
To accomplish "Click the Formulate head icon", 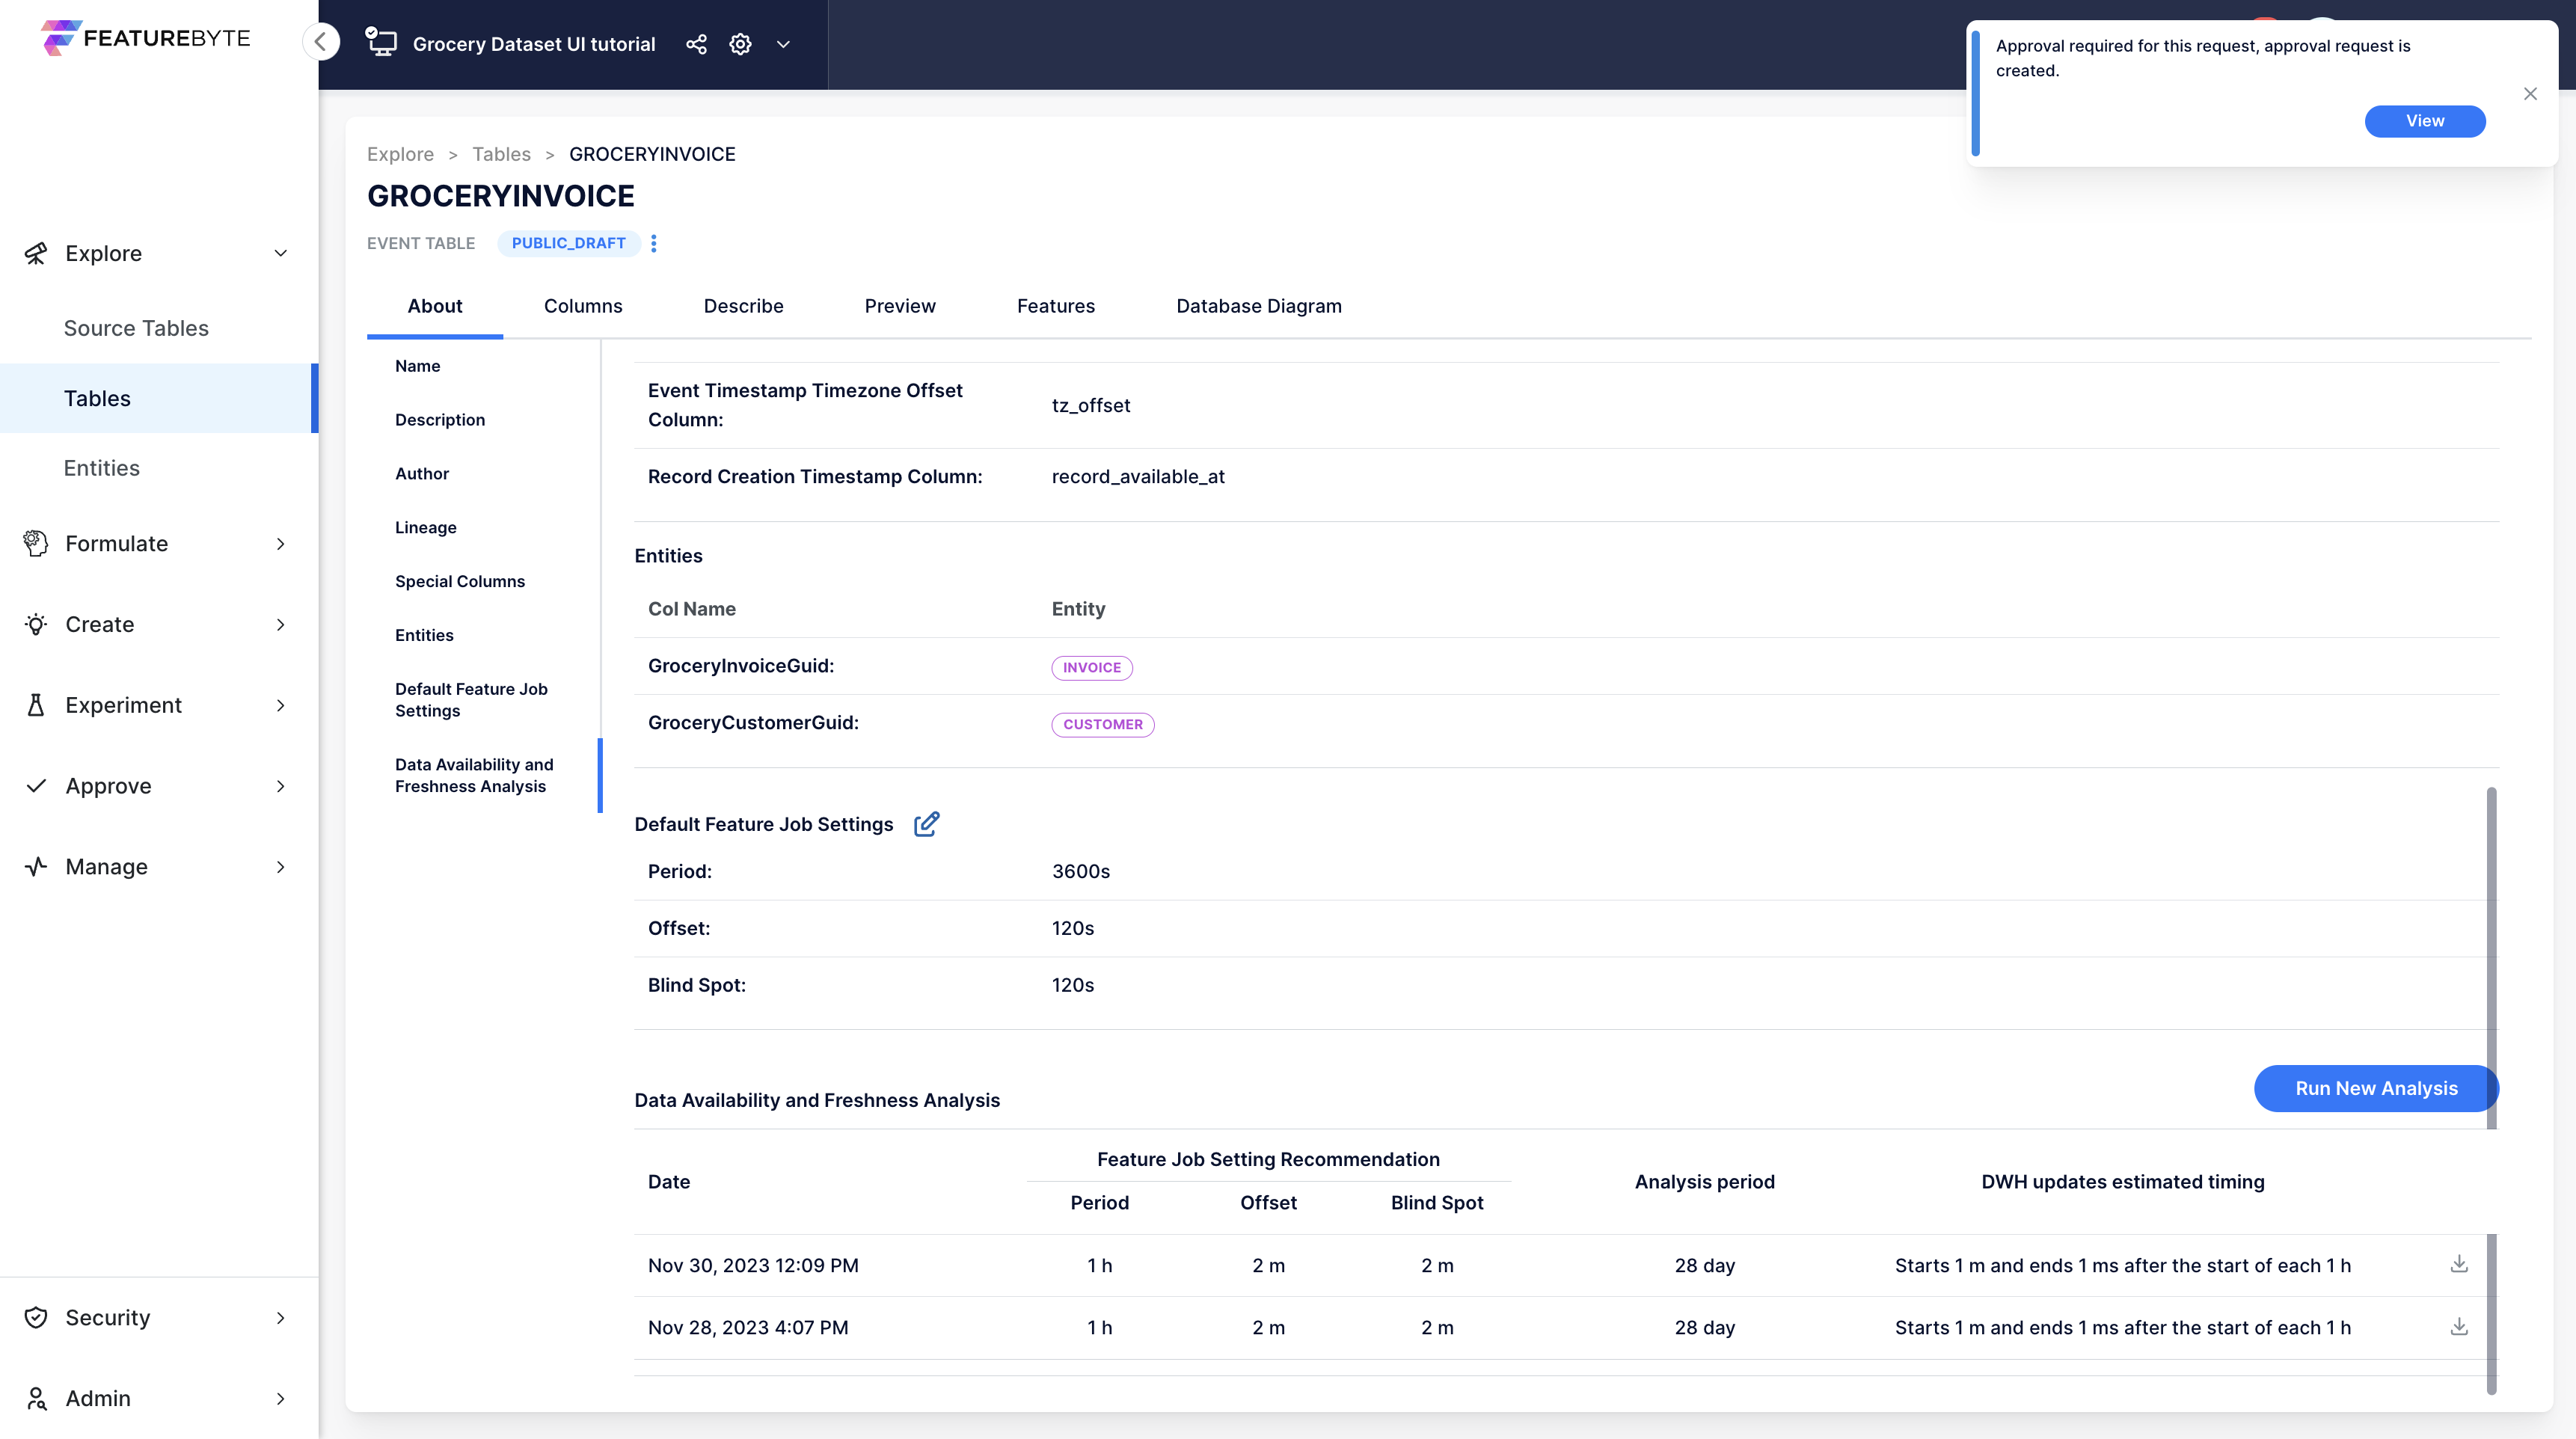I will pos(36,543).
